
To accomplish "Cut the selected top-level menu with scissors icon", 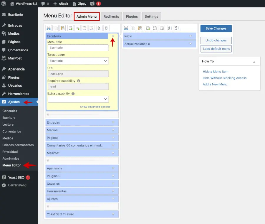I will (49, 28).
